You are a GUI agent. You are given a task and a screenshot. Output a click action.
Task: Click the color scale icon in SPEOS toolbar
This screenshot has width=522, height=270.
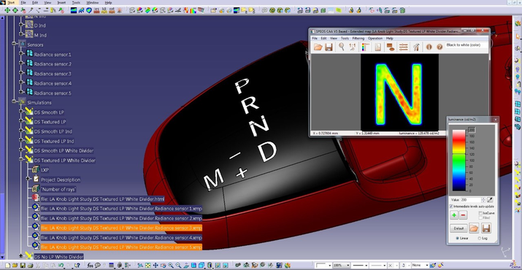click(x=366, y=47)
